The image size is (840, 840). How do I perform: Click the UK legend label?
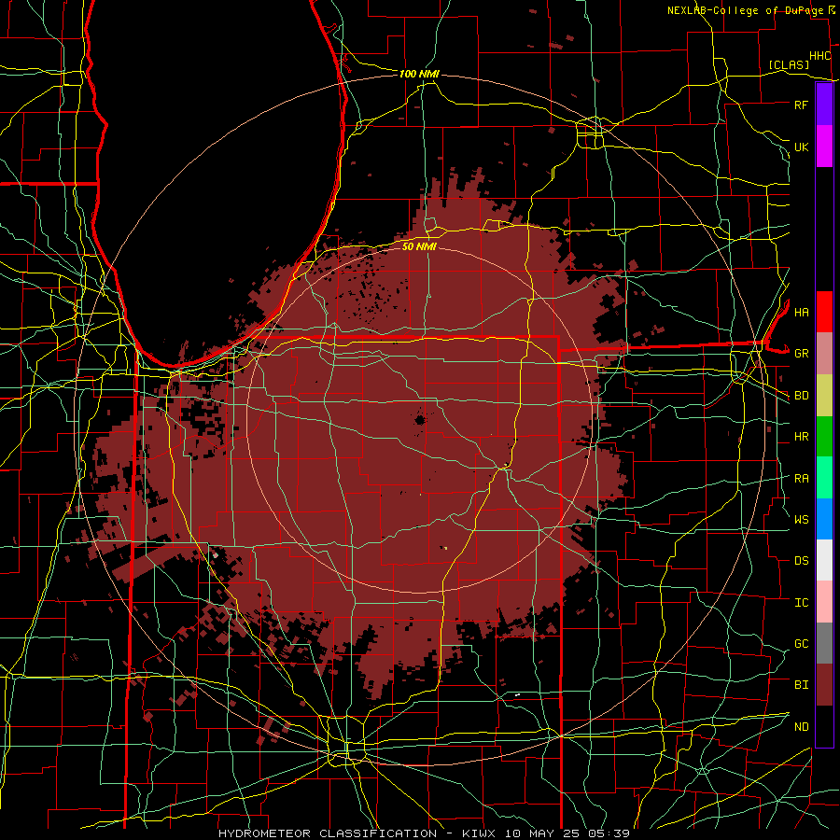click(801, 147)
